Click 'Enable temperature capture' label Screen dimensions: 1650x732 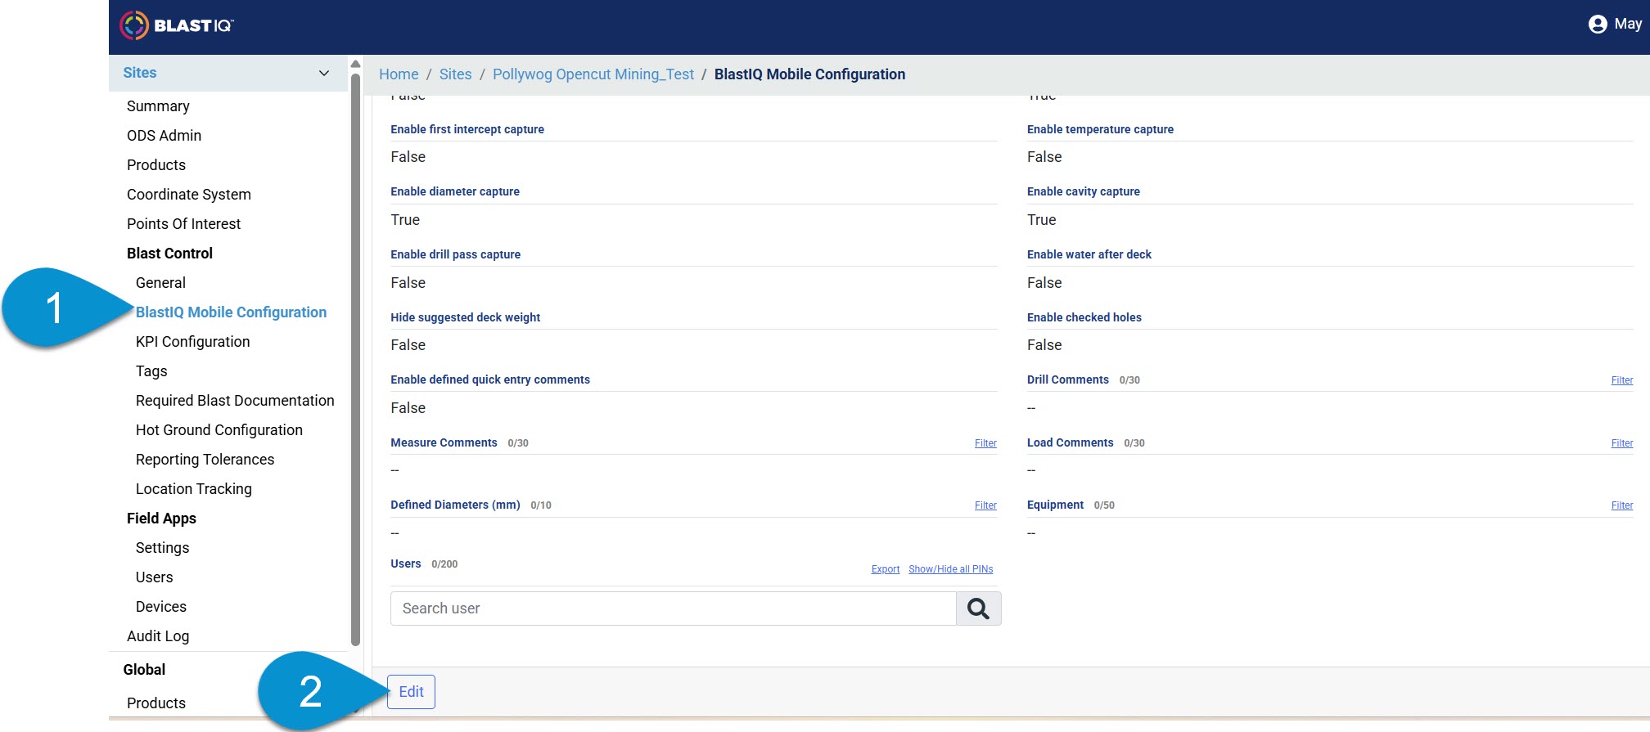pos(1100,129)
